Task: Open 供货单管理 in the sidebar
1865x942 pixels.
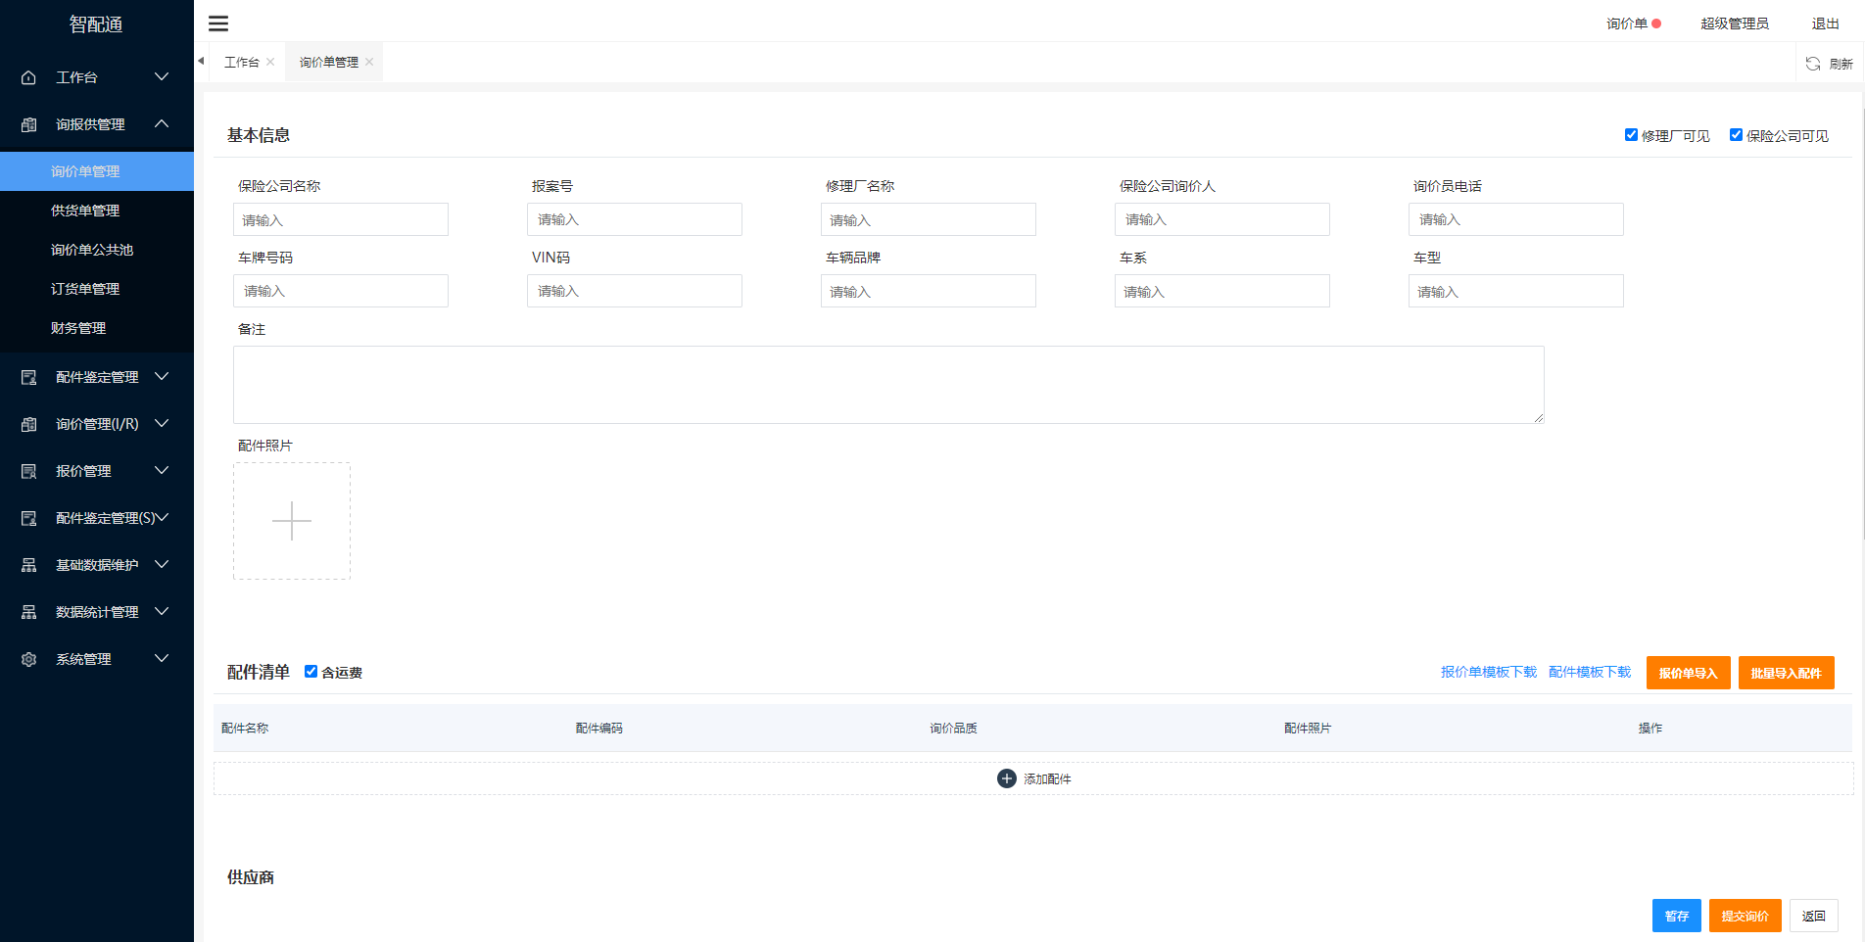Action: pos(97,211)
